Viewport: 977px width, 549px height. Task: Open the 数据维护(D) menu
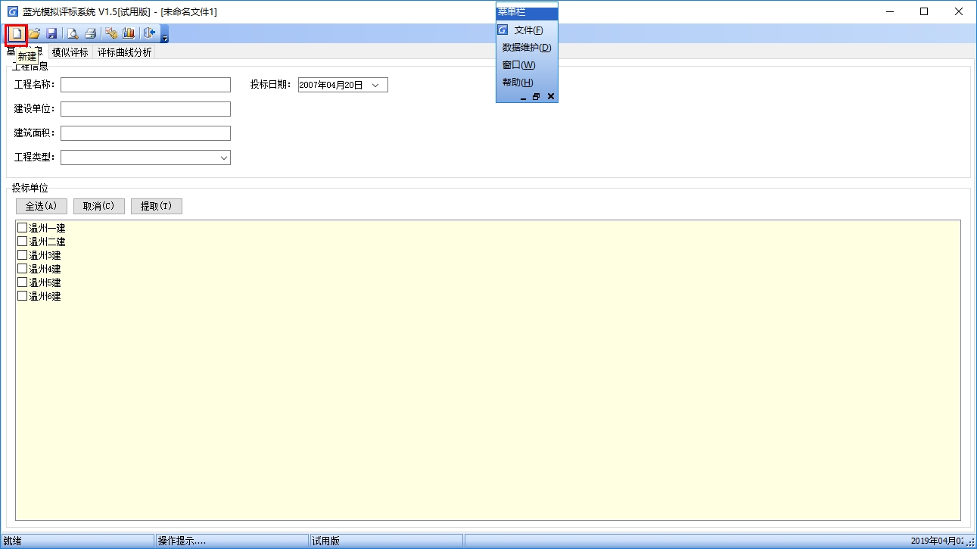point(527,48)
